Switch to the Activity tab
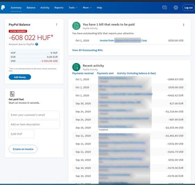The width and height of the screenshot is (195, 185). pos(45,8)
